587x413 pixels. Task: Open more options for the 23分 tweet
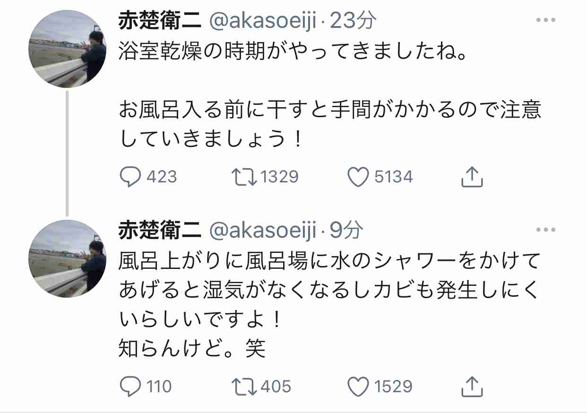tap(546, 21)
